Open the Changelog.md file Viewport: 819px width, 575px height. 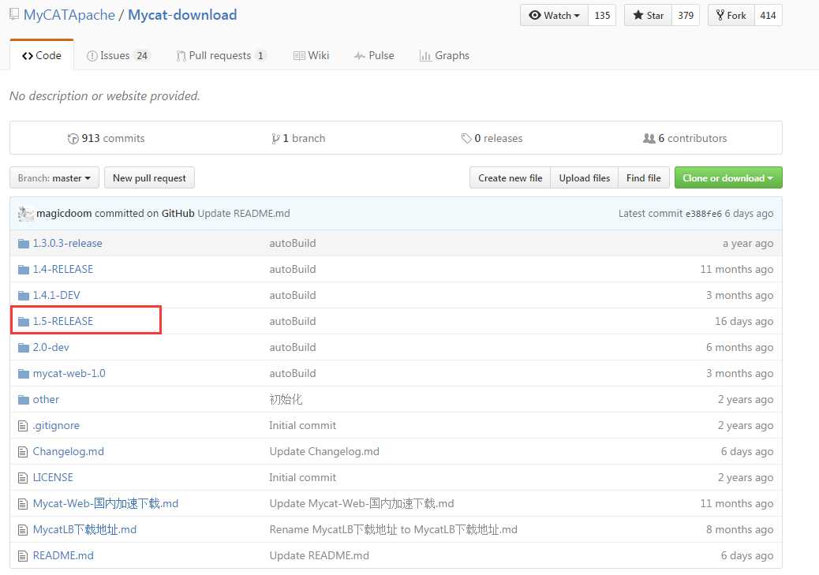coord(69,452)
